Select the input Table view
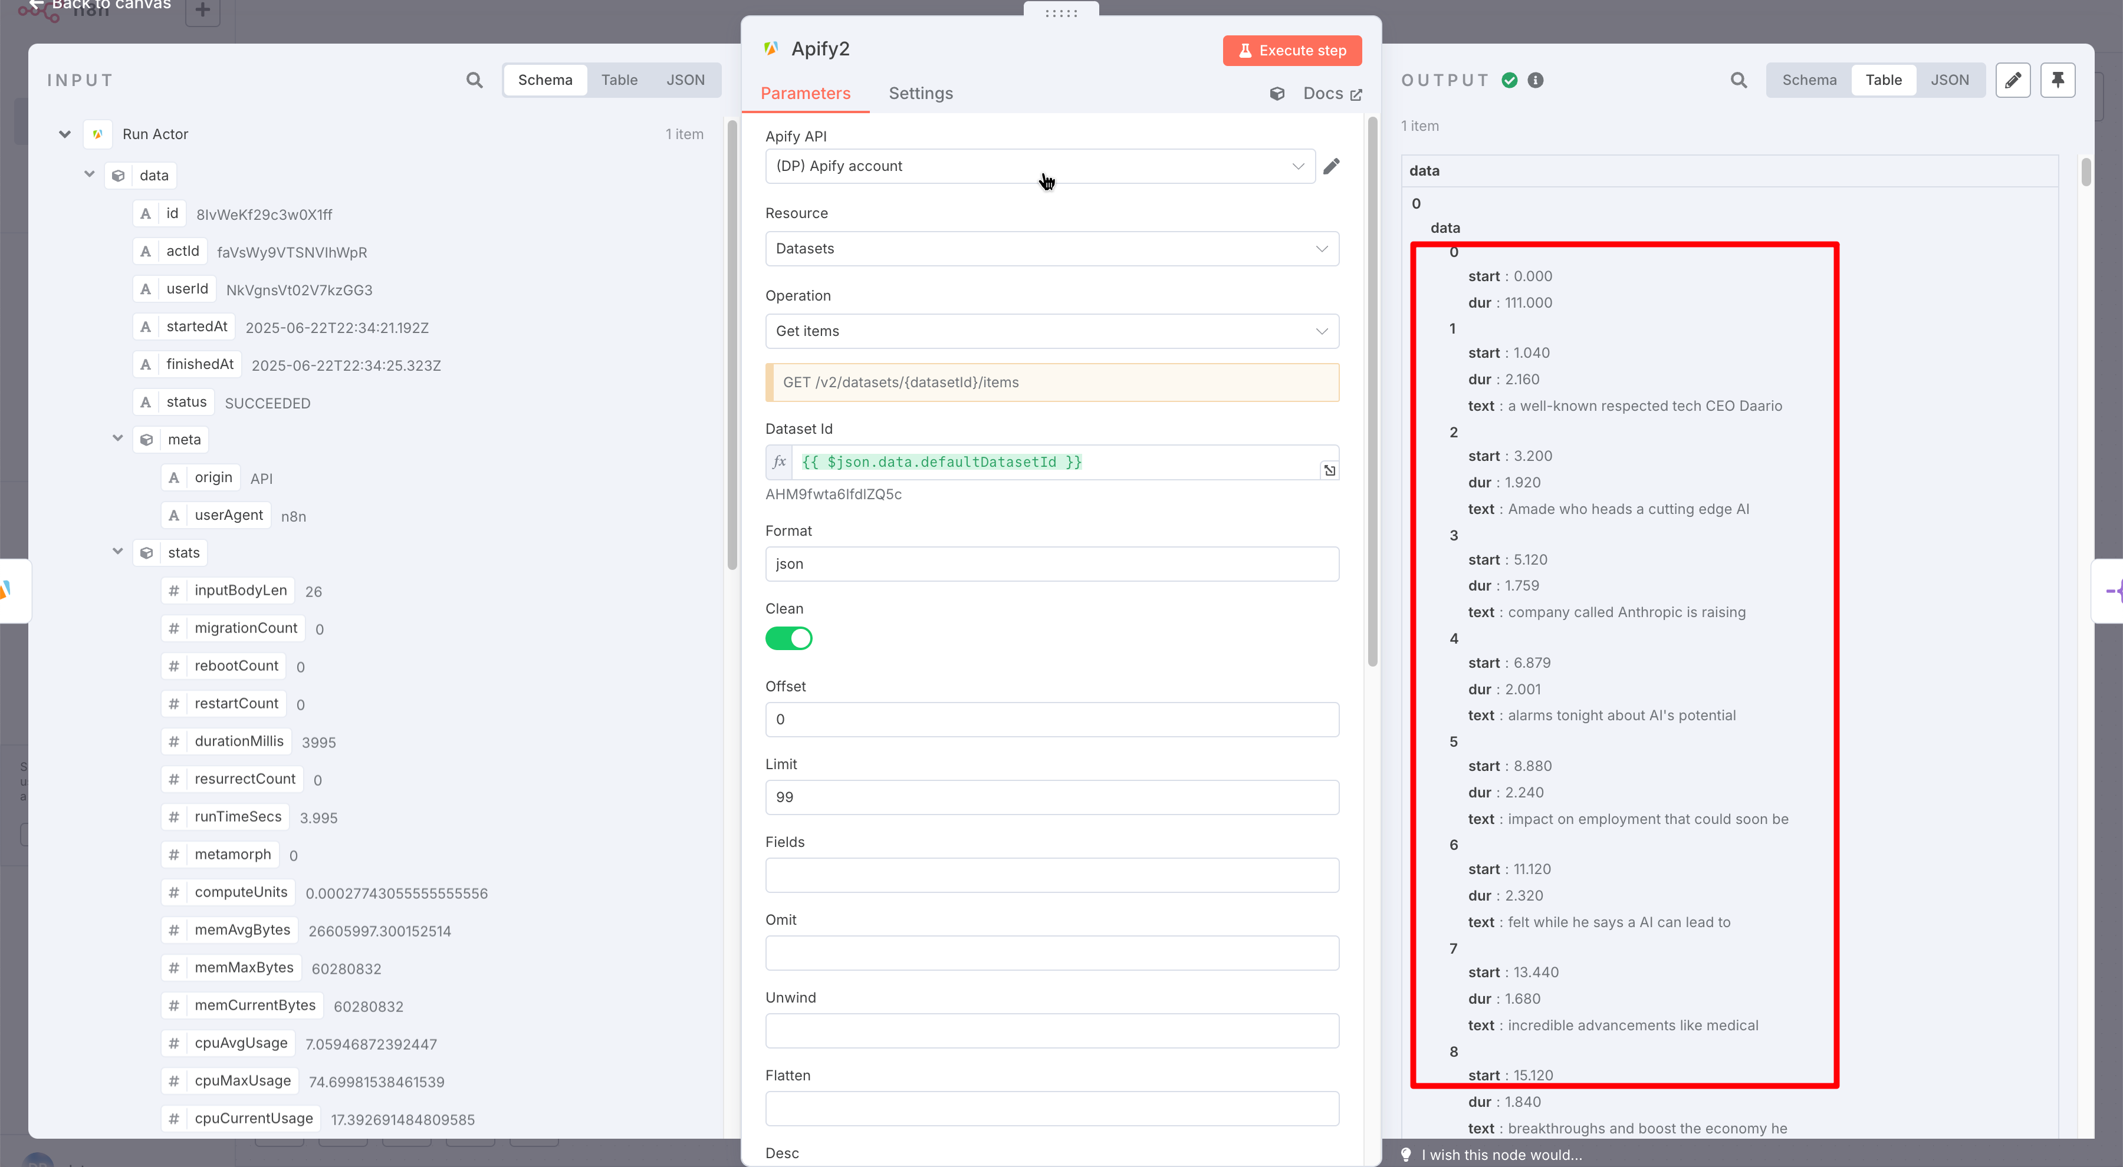 (619, 80)
